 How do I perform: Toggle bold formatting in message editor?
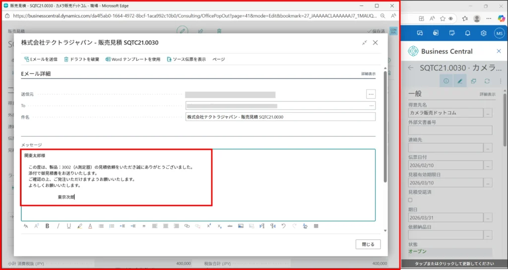[x=48, y=226]
